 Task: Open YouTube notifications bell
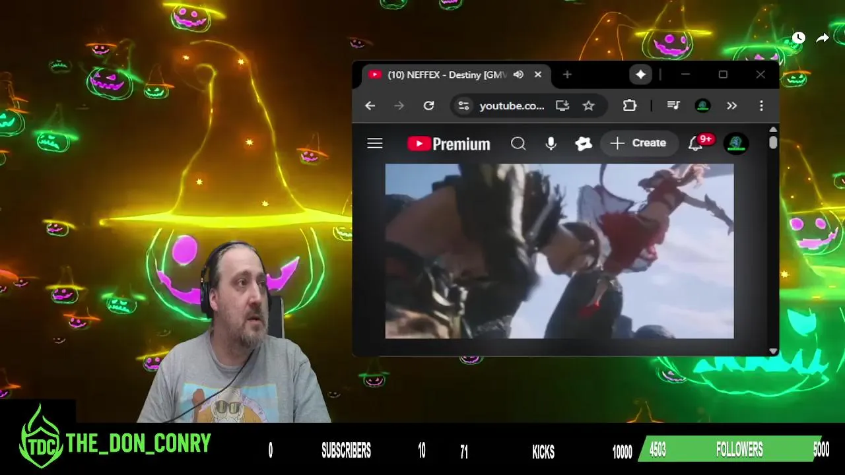point(696,143)
